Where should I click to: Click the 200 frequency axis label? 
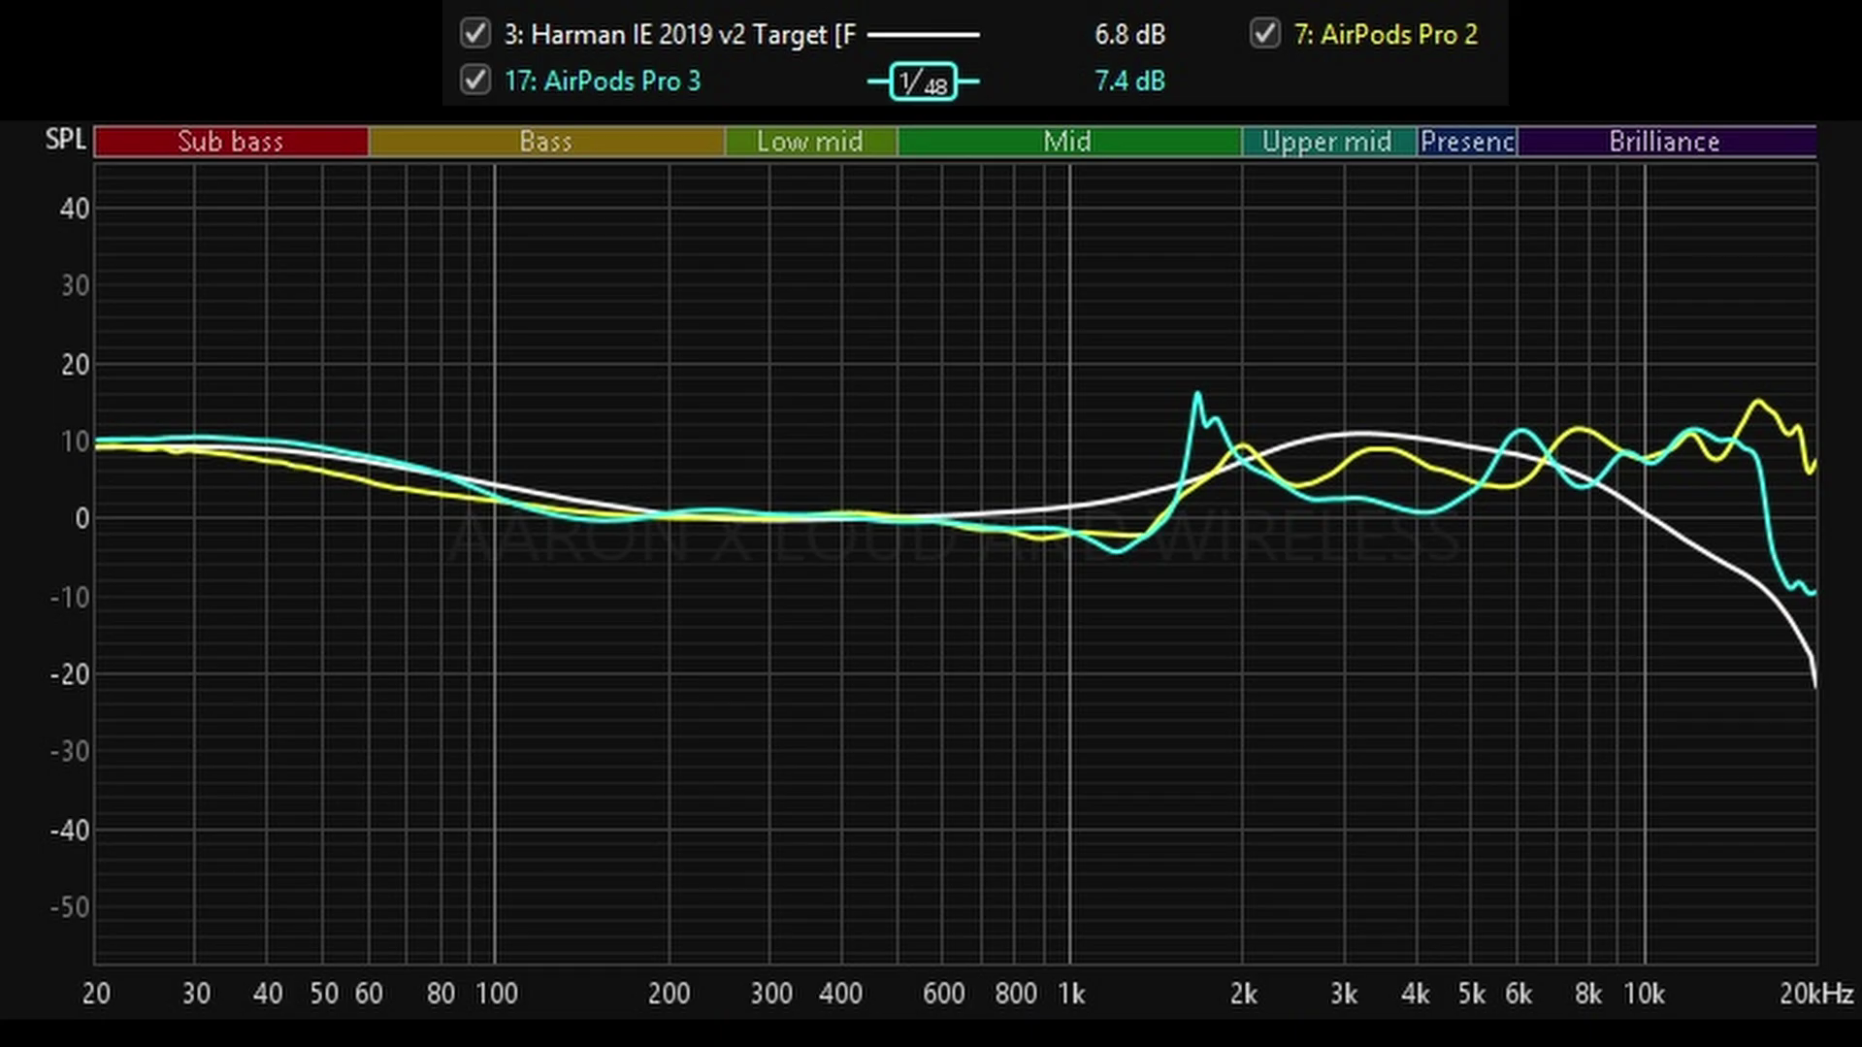coord(669,994)
